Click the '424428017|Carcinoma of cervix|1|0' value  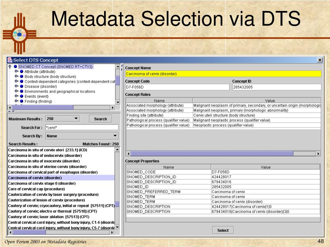(242, 207)
